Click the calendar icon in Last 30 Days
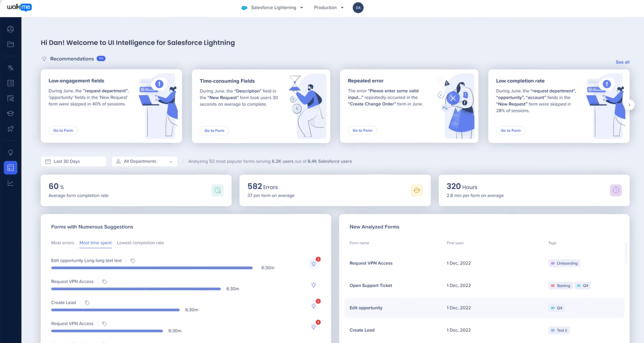 48,161
